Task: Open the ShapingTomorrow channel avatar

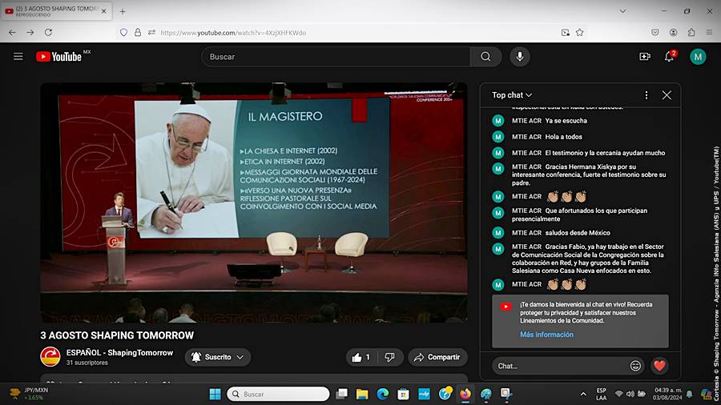Action: click(x=50, y=357)
